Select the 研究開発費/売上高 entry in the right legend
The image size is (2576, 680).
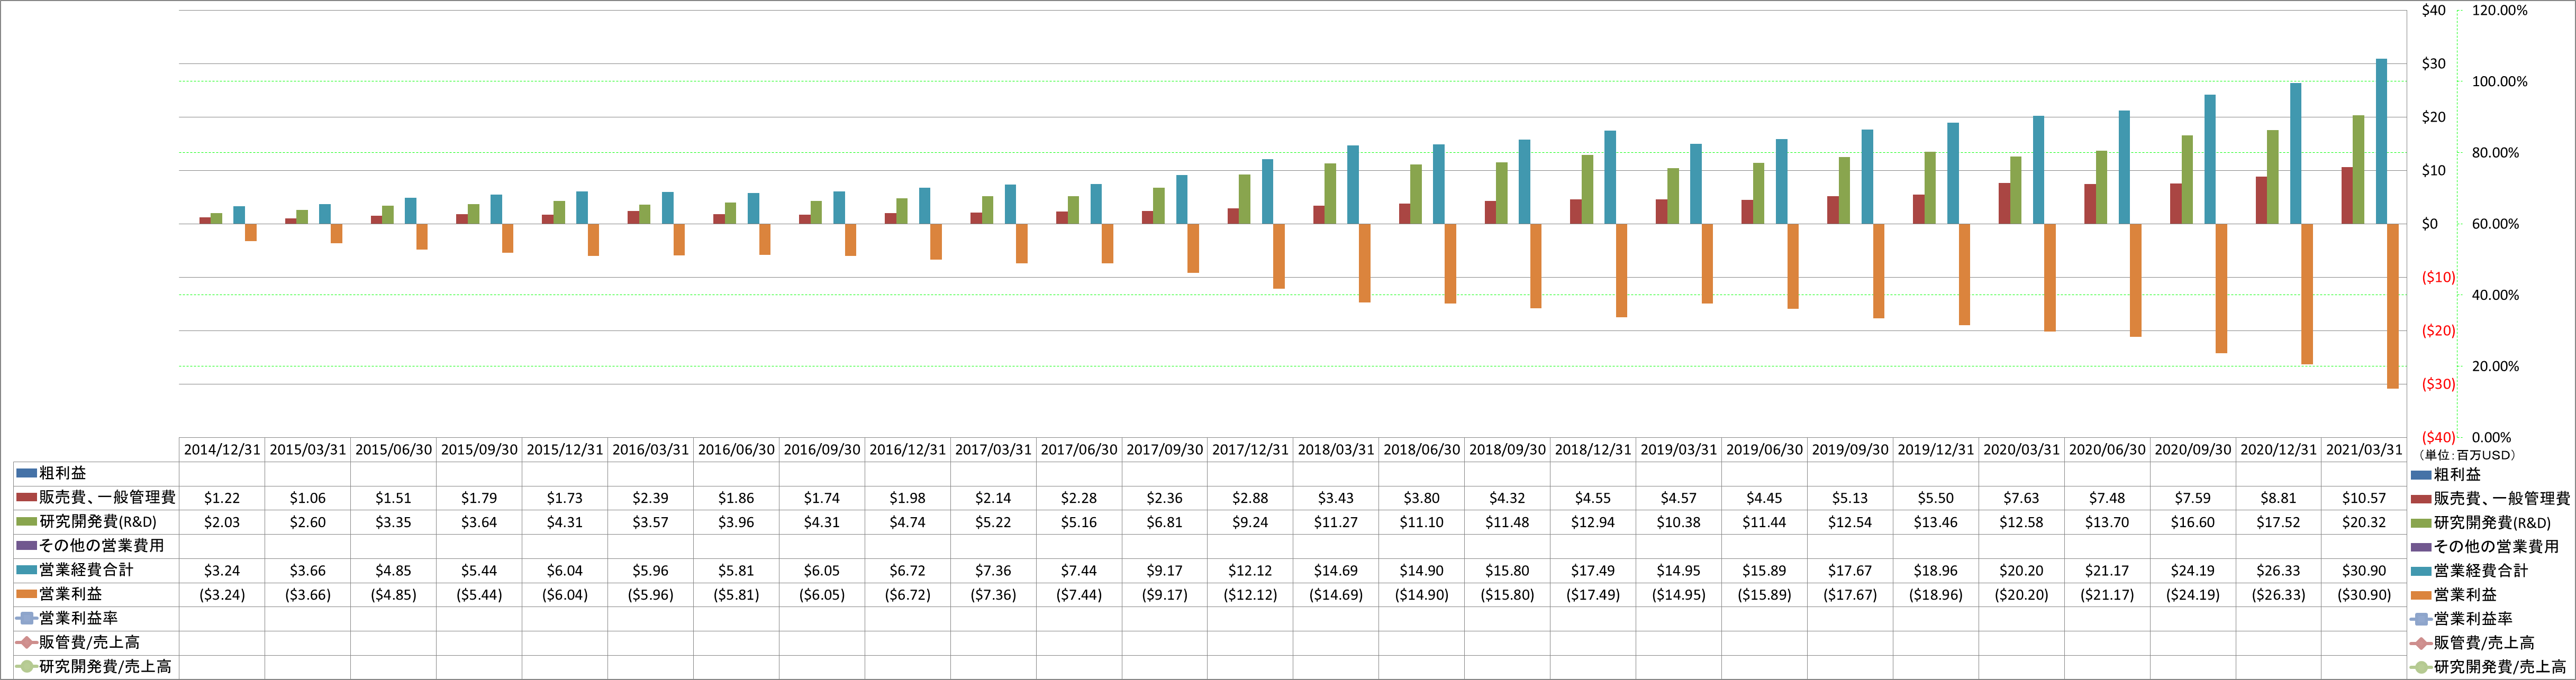click(x=2489, y=667)
